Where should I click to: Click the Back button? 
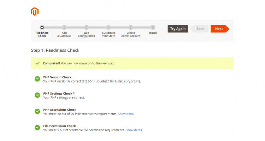click(x=200, y=29)
